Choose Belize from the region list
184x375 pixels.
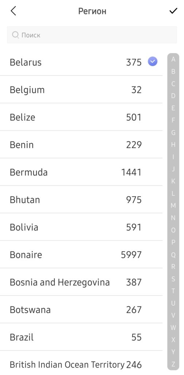click(x=81, y=117)
